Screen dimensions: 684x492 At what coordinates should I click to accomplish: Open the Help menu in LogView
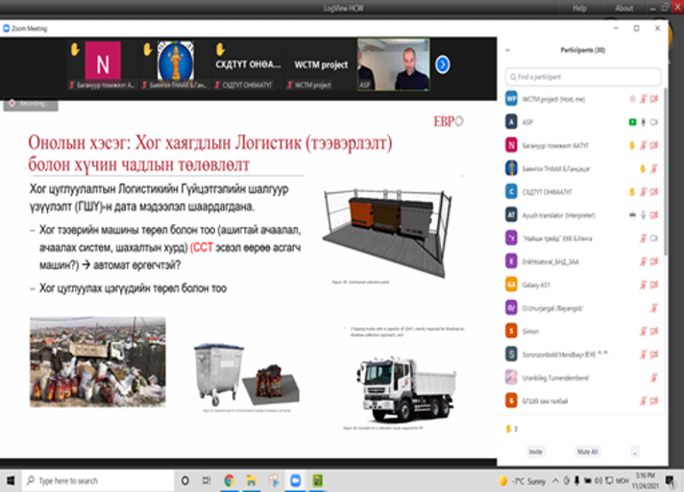[x=579, y=8]
